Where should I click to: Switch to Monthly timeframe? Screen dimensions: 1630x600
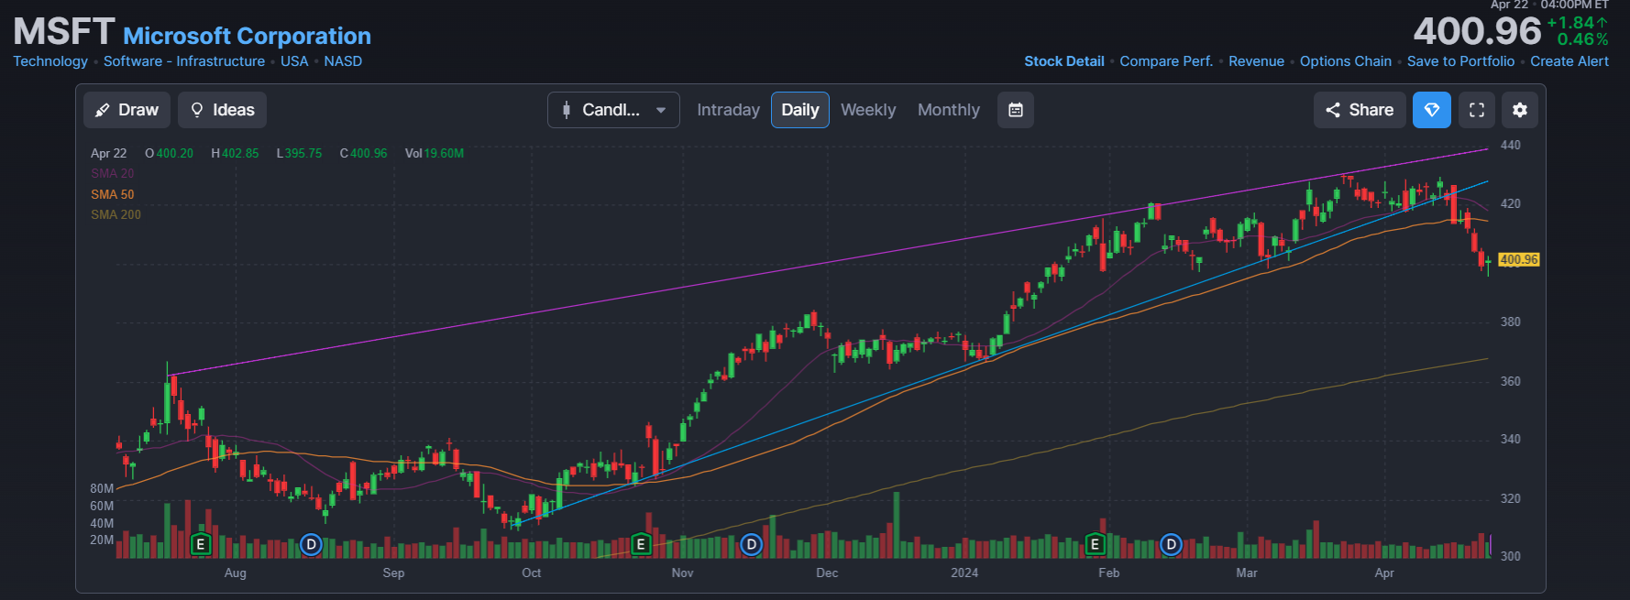coord(949,110)
